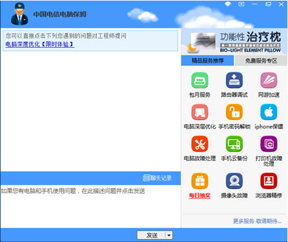Screen dimensions: 288x242
Task: Select the 手机云备份 cloud backup icon
Action: point(234,144)
